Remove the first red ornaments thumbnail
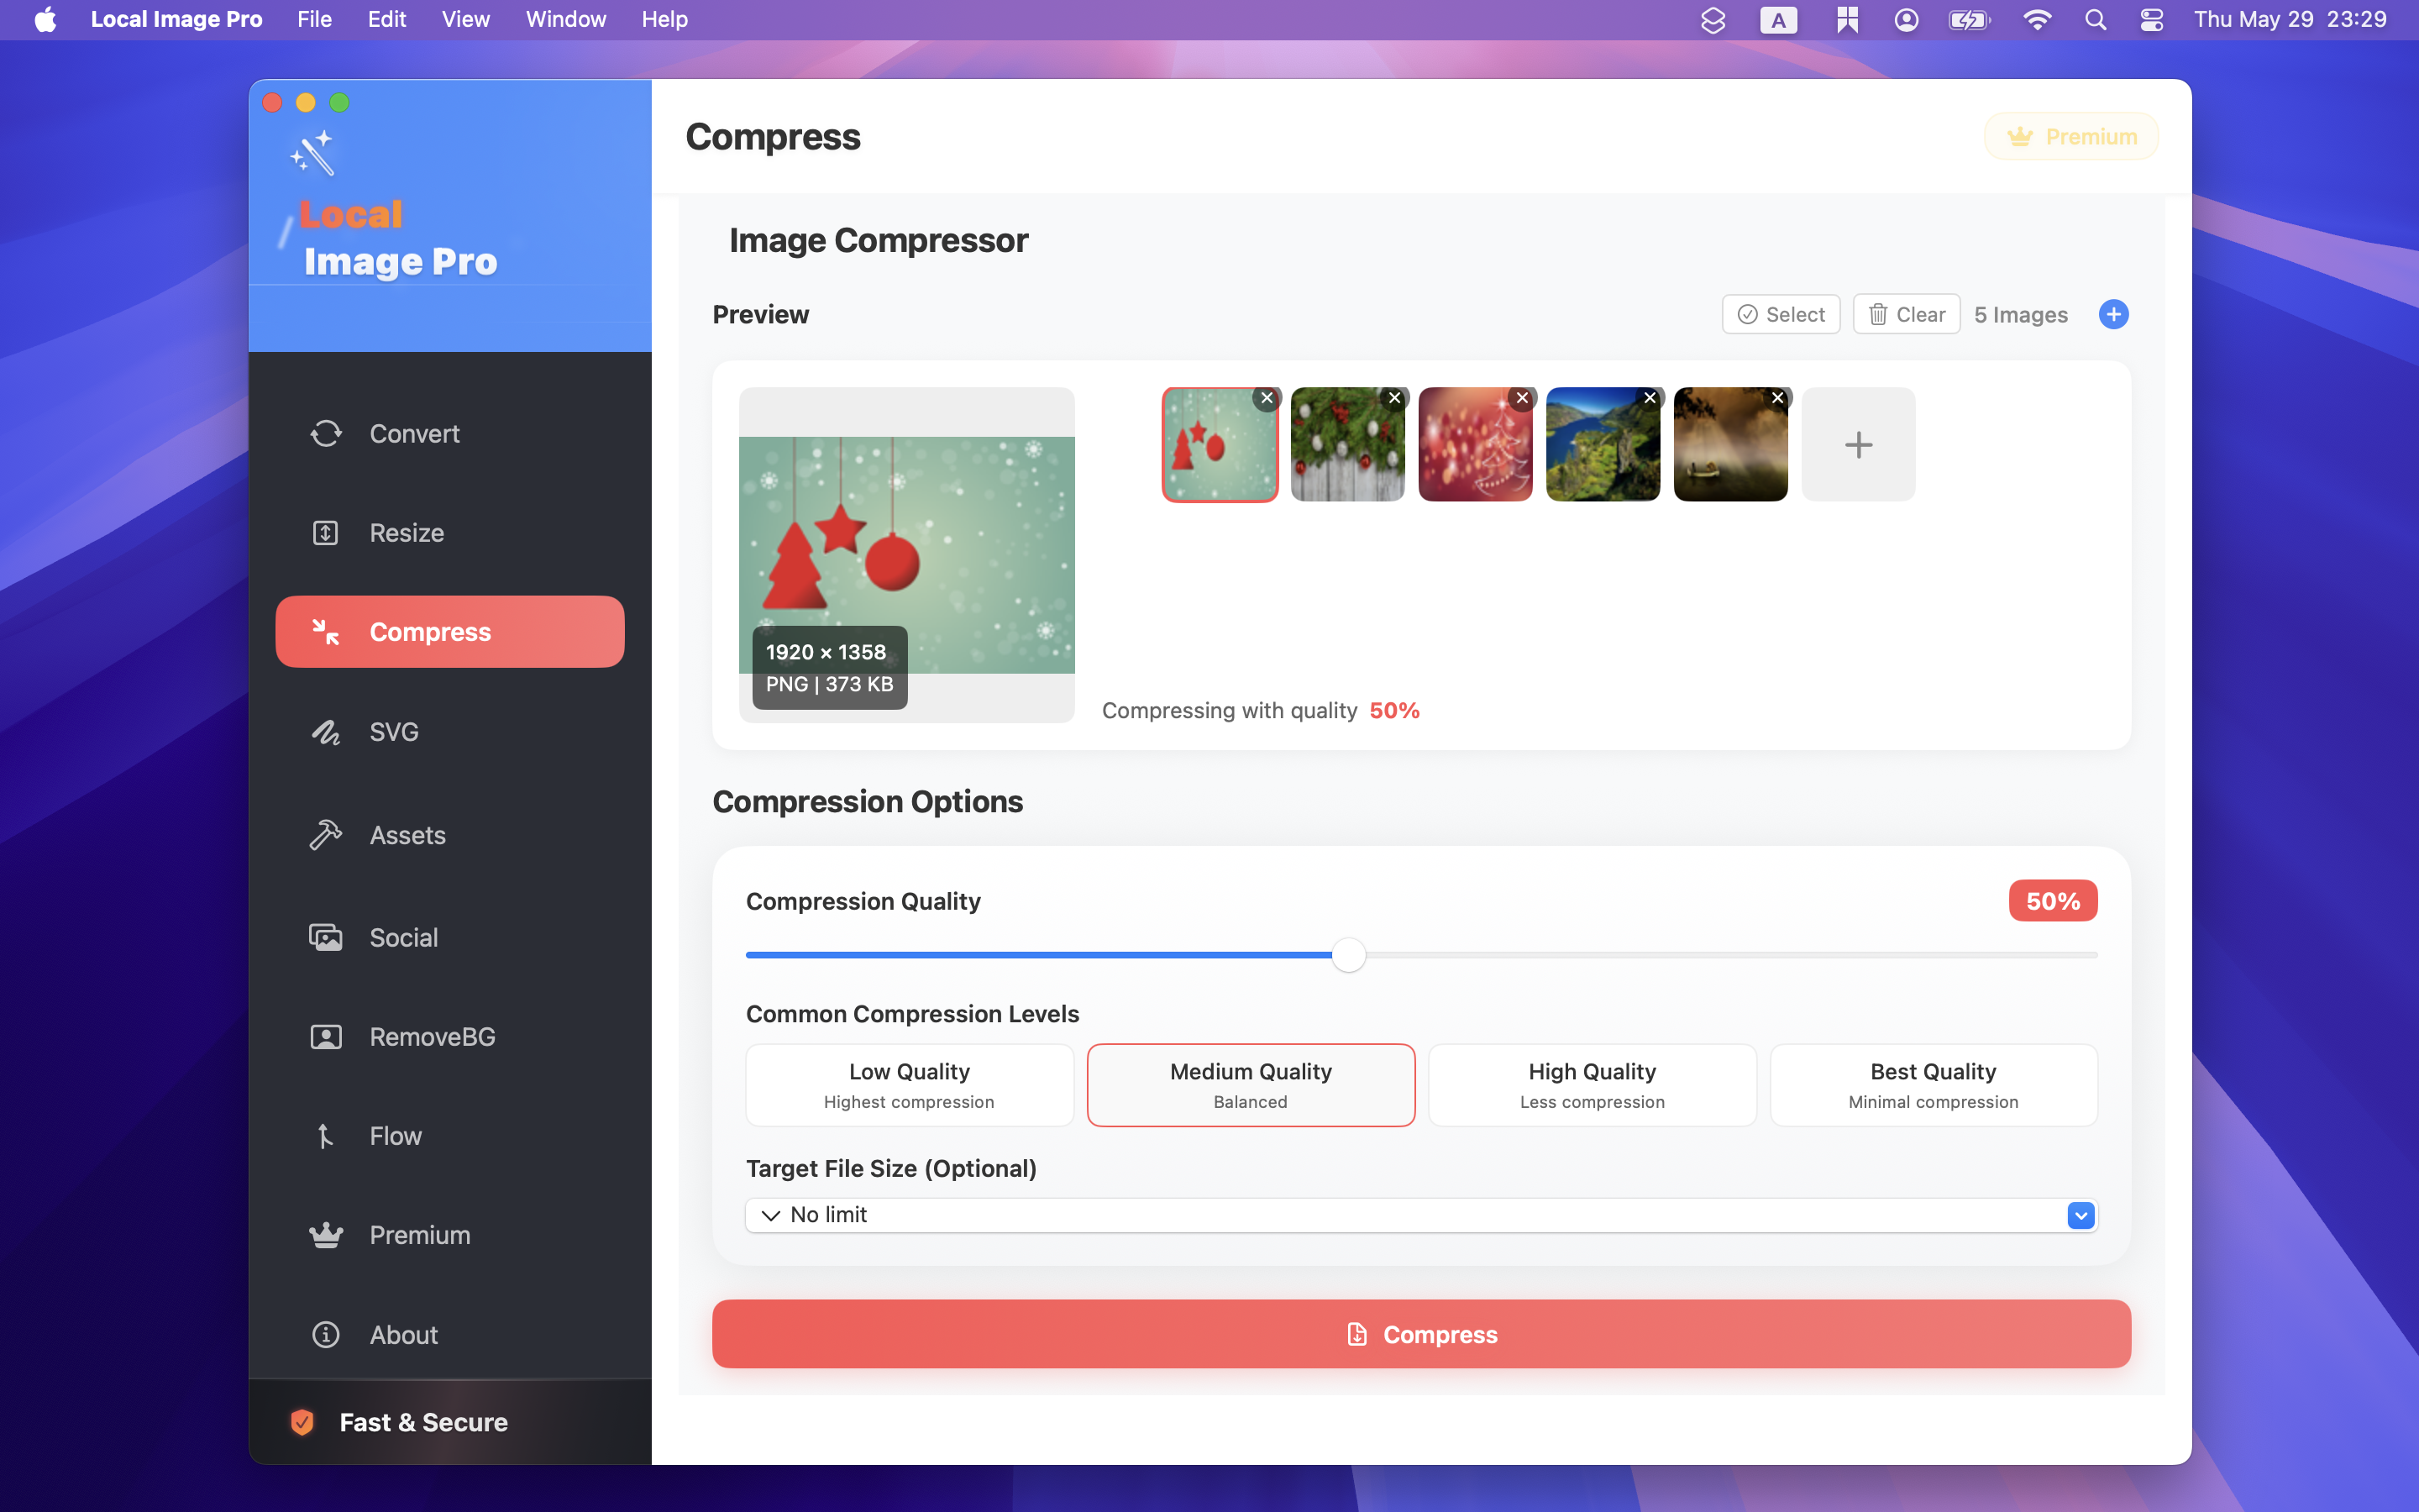2419x1512 pixels. (1267, 398)
